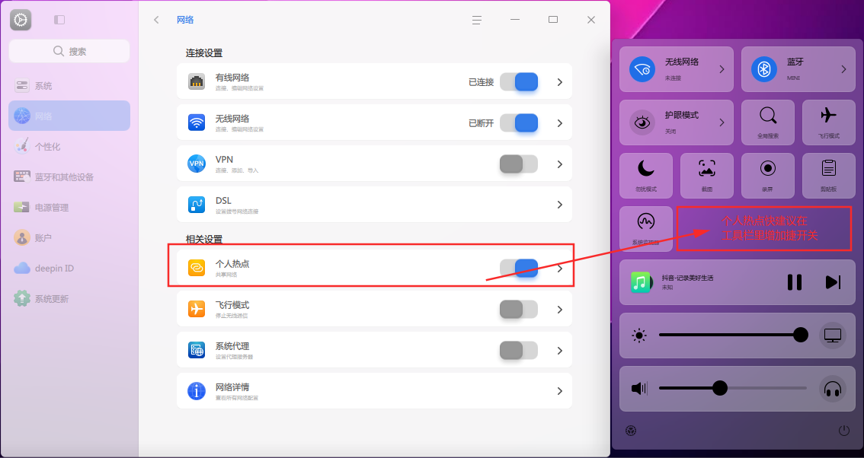Select 个性化 in the sidebar
Image resolution: width=864 pixels, height=458 pixels.
(69, 146)
